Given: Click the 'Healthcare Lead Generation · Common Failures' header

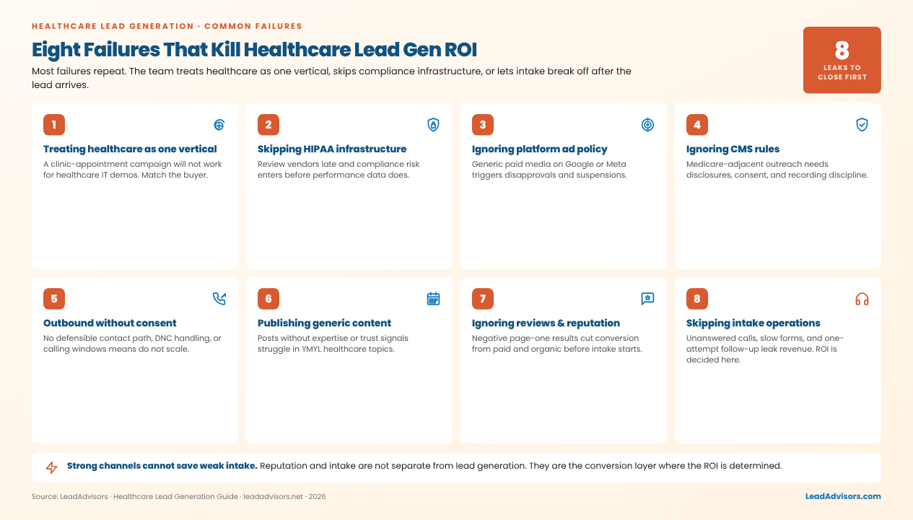Looking at the screenshot, I should click(167, 26).
